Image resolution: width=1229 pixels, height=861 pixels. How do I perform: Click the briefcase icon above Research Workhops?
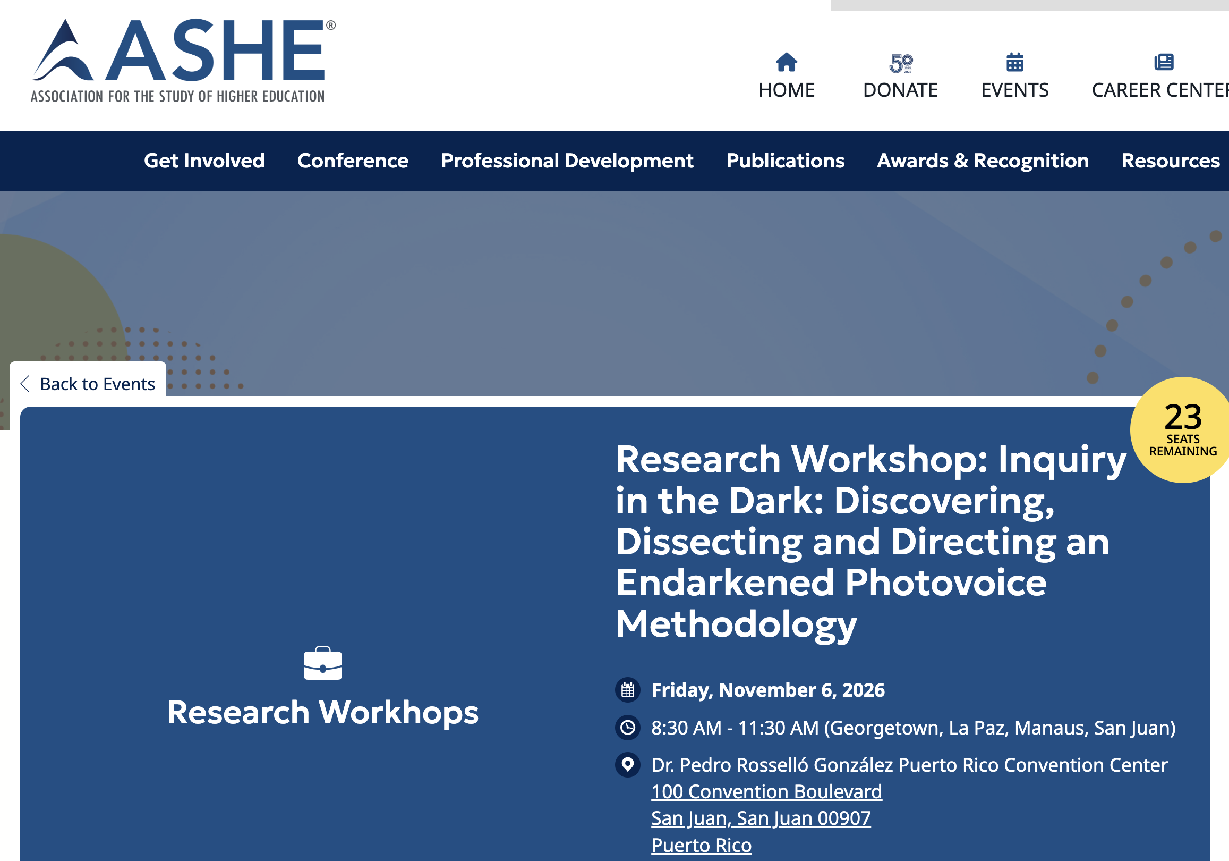pos(323,663)
